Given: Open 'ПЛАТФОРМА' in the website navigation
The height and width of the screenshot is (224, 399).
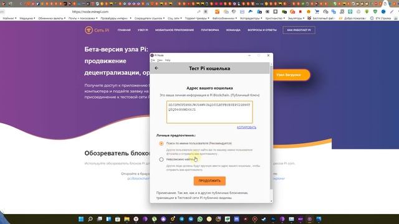Looking at the screenshot, I should click(x=210, y=30).
